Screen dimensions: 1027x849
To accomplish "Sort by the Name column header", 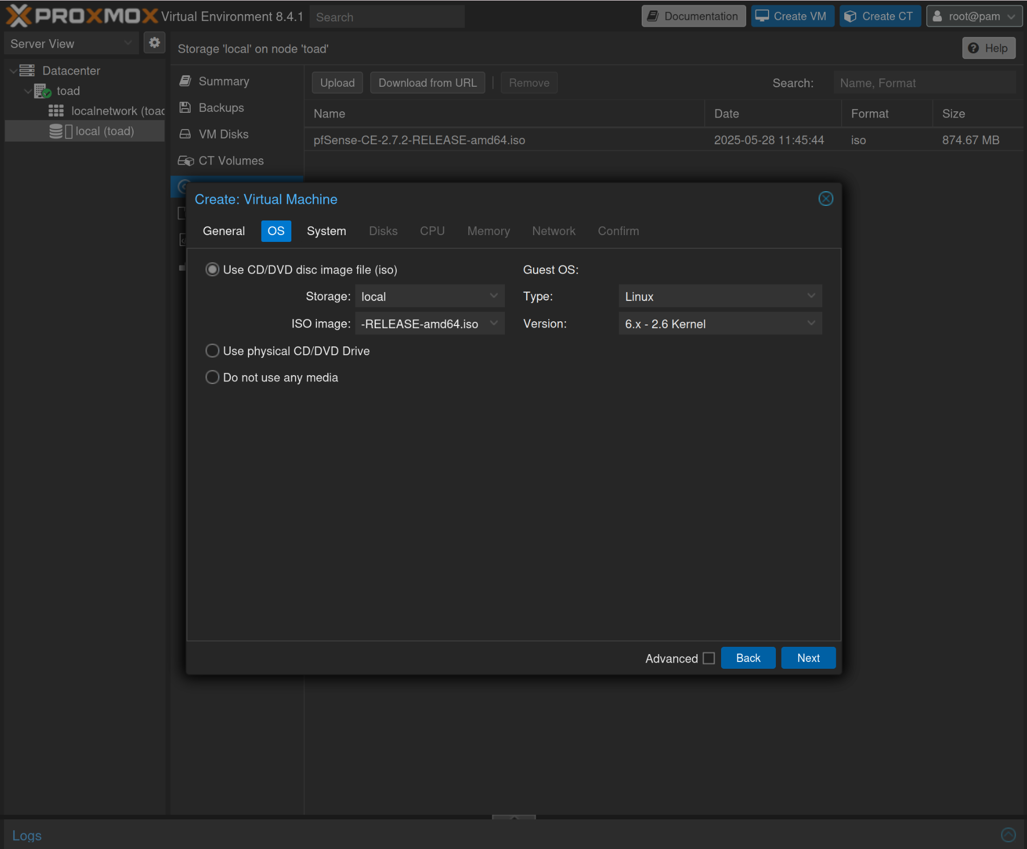I will point(504,114).
